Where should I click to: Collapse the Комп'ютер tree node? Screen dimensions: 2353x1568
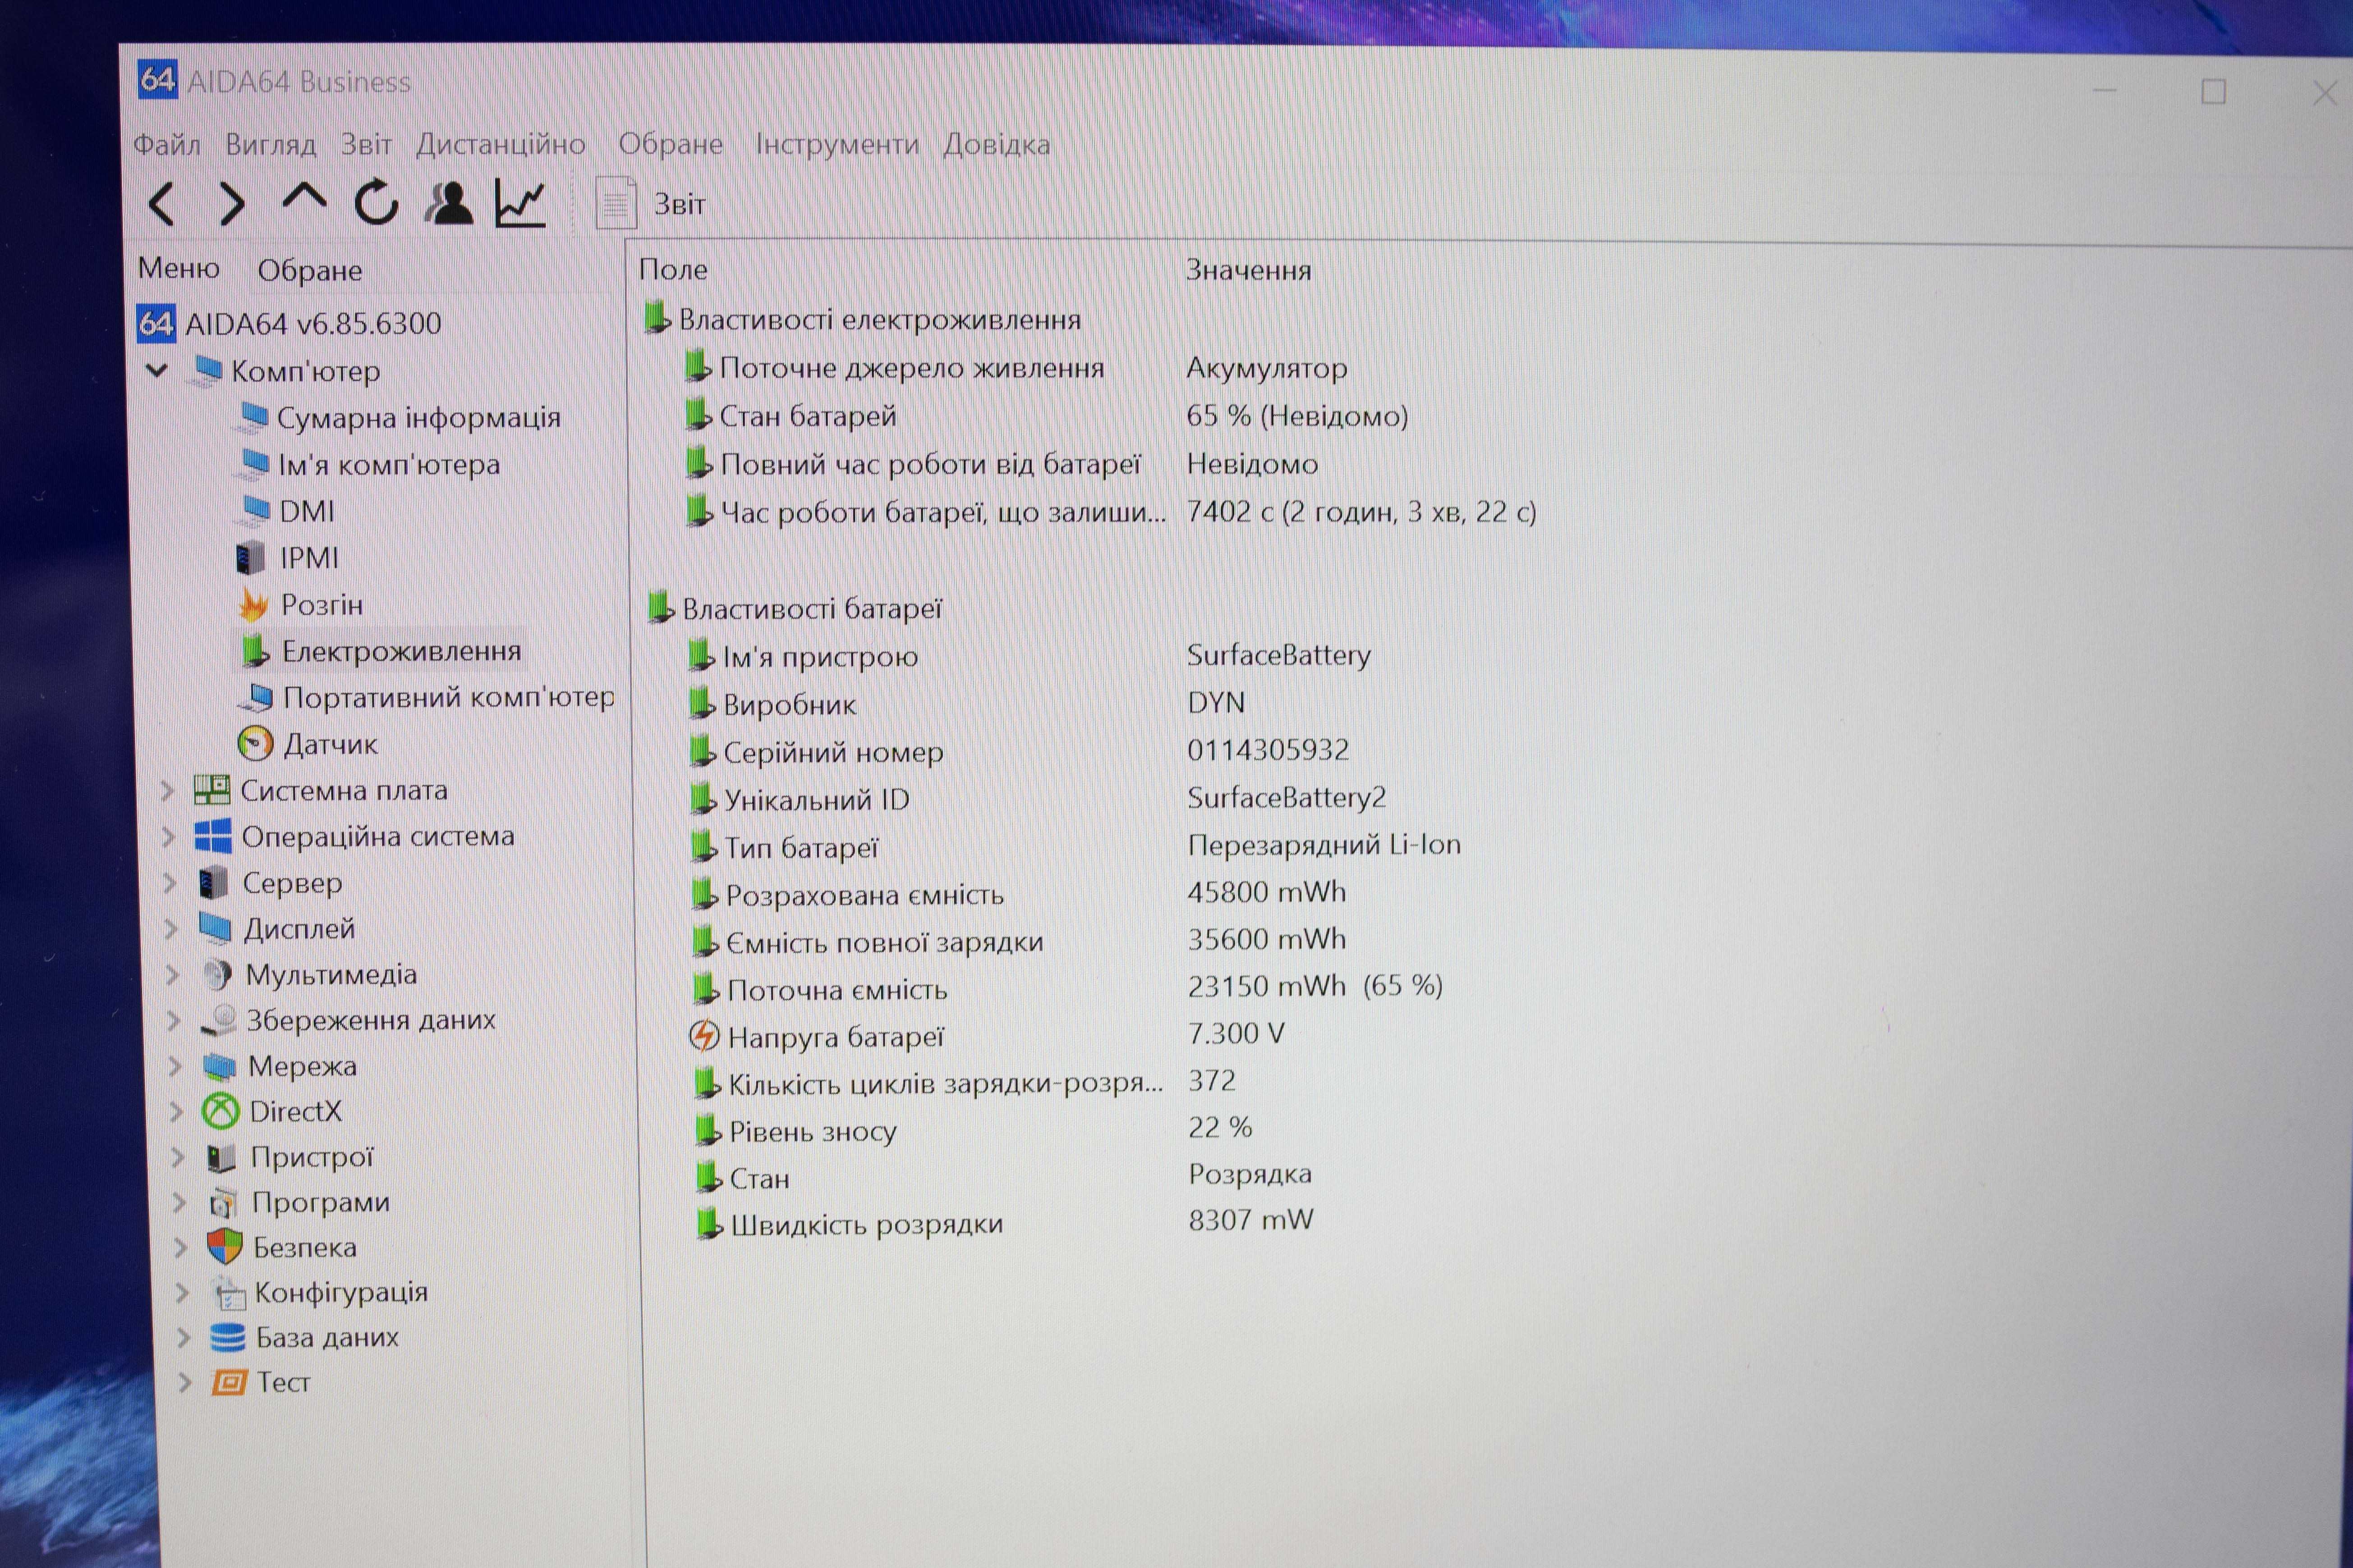(x=157, y=370)
